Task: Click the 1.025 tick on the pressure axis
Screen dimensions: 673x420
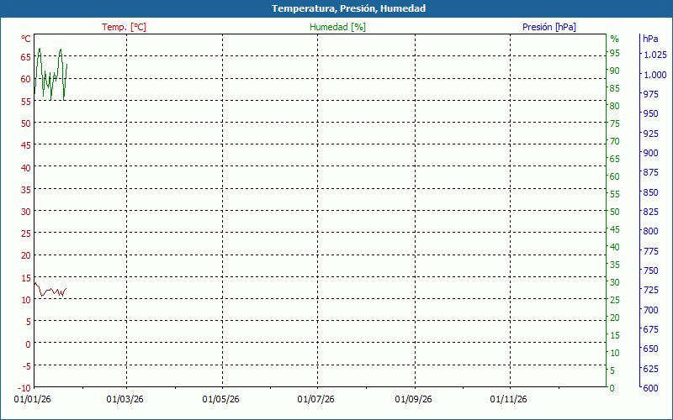Action: click(654, 55)
